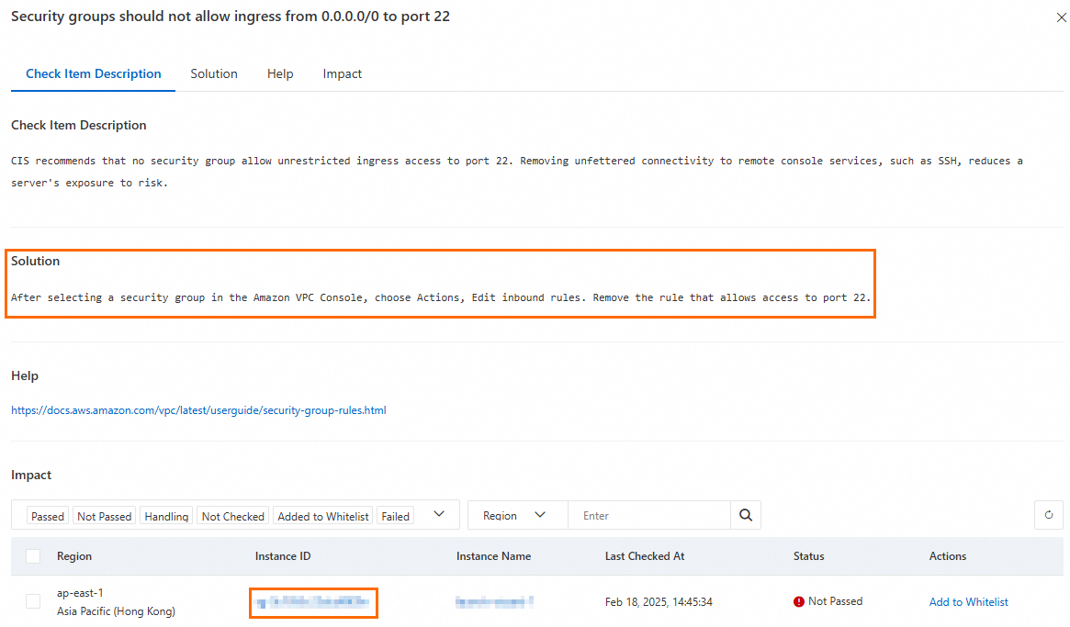This screenshot has width=1070, height=627.
Task: Click the ap-east-1 region cell
Action: coord(80,593)
